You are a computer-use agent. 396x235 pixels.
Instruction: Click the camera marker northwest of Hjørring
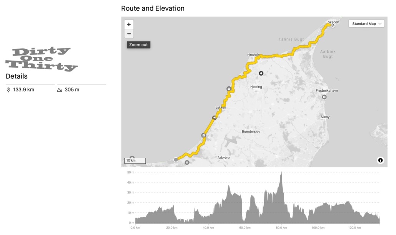click(229, 89)
